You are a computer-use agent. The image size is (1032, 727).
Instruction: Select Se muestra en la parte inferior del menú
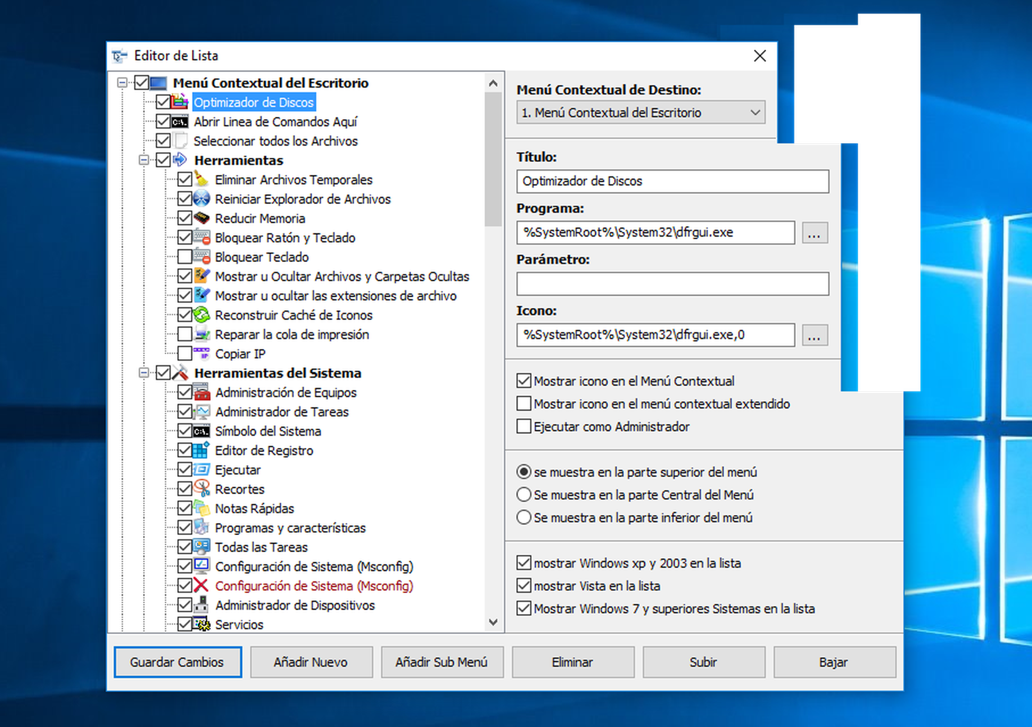click(x=524, y=517)
